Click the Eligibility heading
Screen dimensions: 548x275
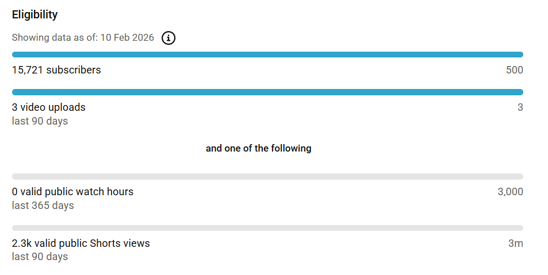[35, 15]
